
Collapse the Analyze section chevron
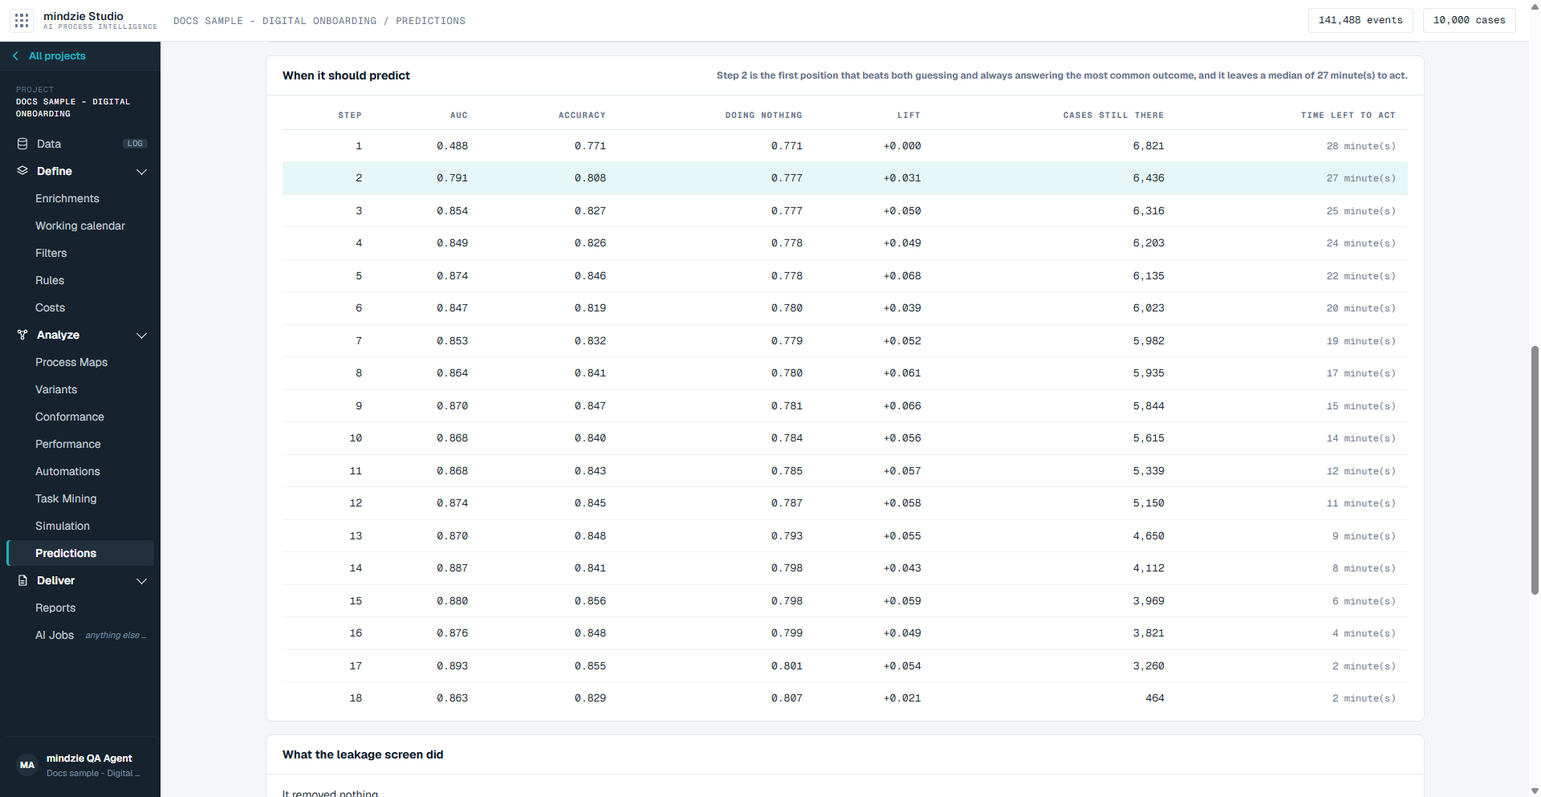click(142, 335)
